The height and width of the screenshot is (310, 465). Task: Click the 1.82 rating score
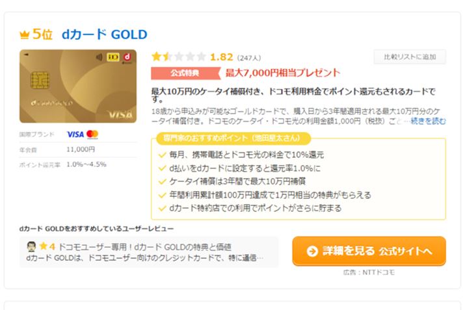[222, 57]
